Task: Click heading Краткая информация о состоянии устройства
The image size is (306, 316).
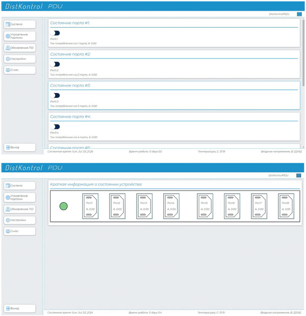Action: (x=96, y=184)
